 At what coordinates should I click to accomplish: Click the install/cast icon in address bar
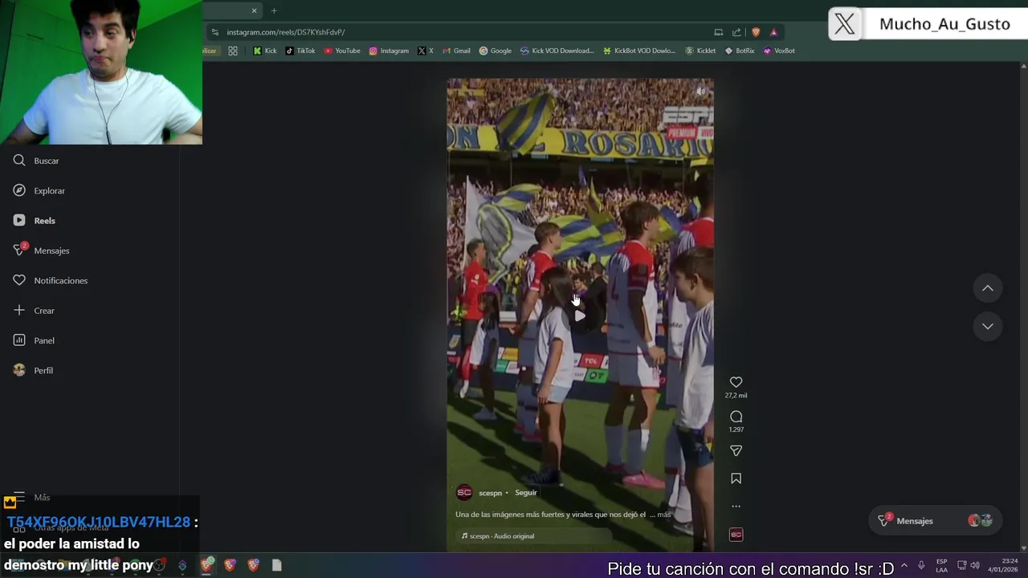[718, 32]
